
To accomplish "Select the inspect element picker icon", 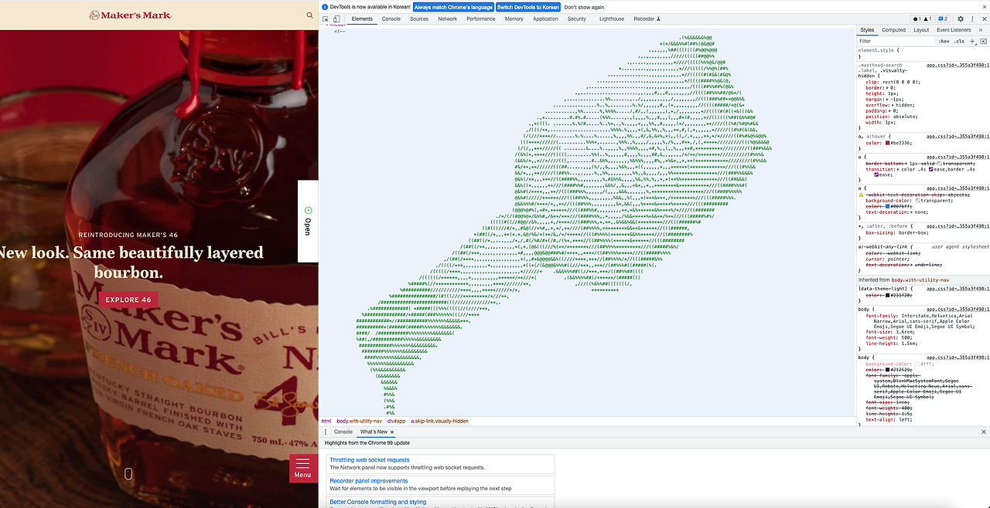I will click(326, 19).
